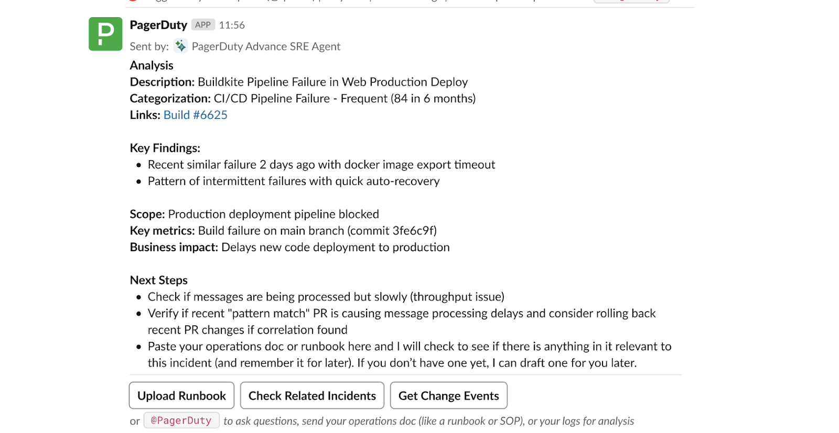Click the bold PagerDuty sender name

(x=158, y=25)
